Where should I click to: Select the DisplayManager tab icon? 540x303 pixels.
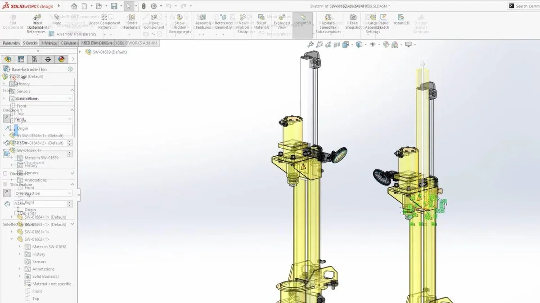click(62, 59)
